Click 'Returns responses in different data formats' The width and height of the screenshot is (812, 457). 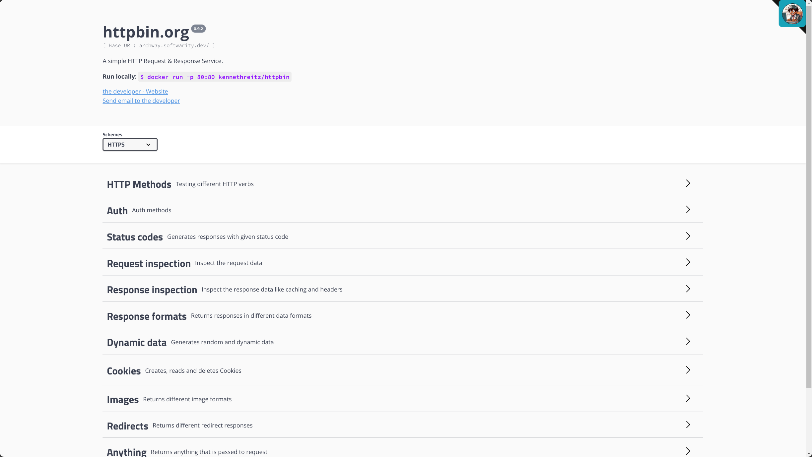251,316
